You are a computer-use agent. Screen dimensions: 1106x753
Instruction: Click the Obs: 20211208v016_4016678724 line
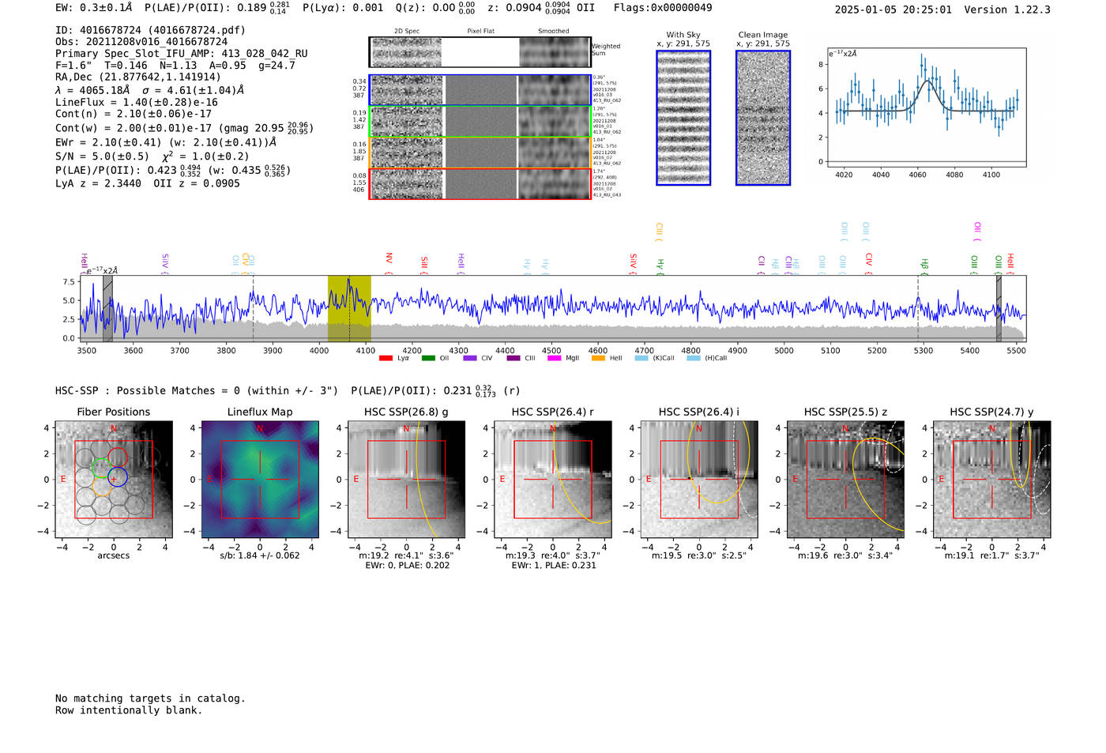click(x=141, y=42)
